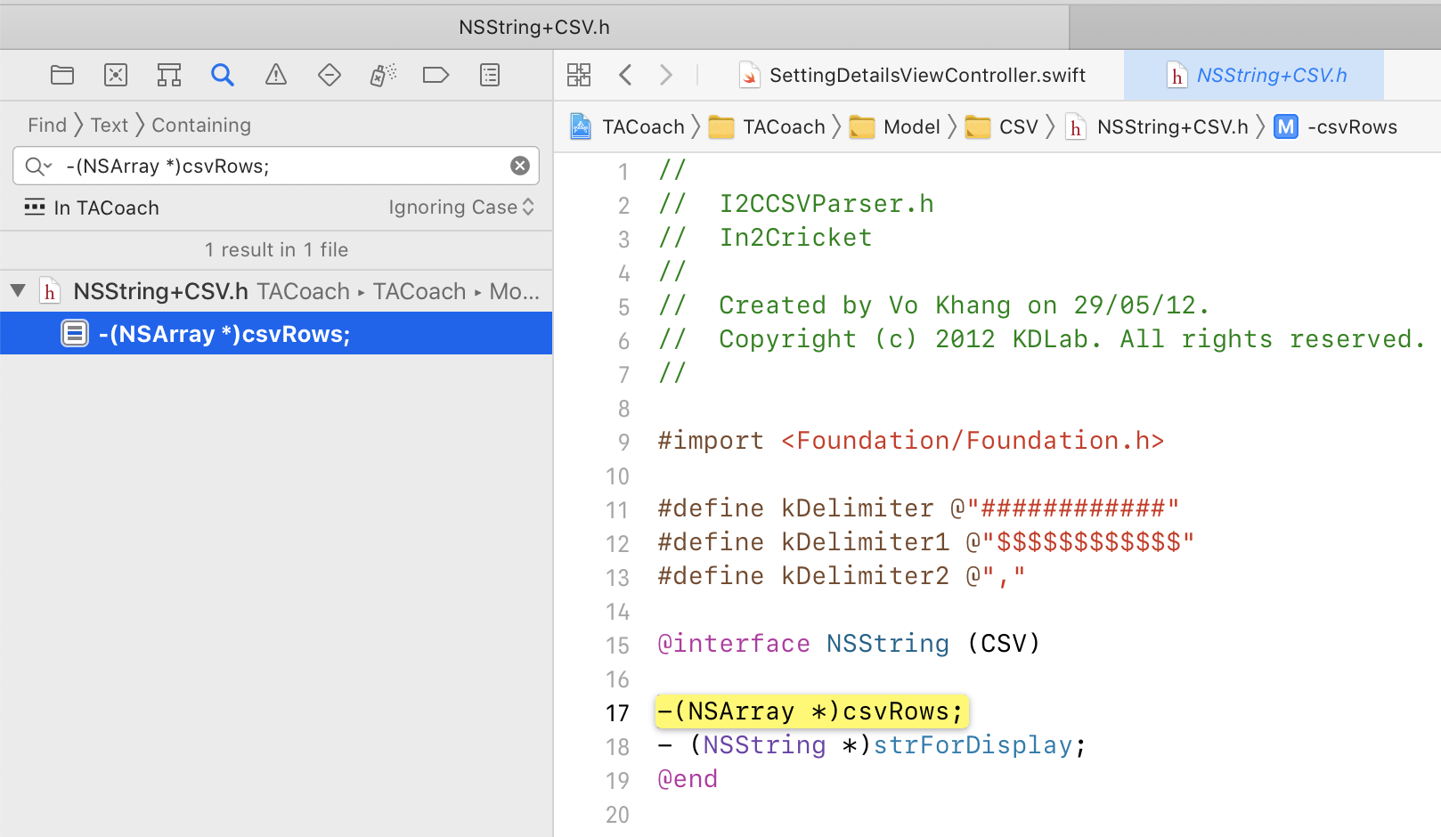Screen dimensions: 1441x837
Task: Open the Issue navigator warning icon
Action: coord(276,75)
